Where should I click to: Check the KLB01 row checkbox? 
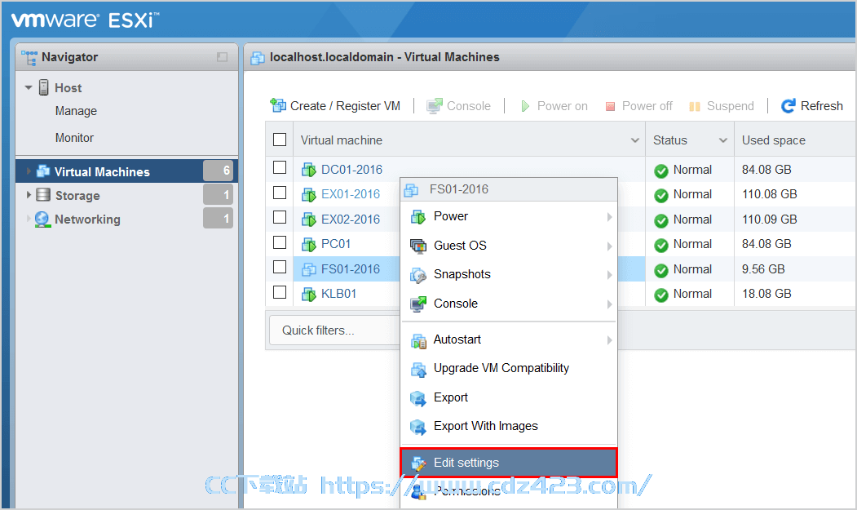[x=280, y=292]
